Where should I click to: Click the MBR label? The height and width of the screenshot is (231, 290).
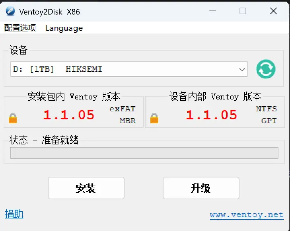[x=128, y=121]
